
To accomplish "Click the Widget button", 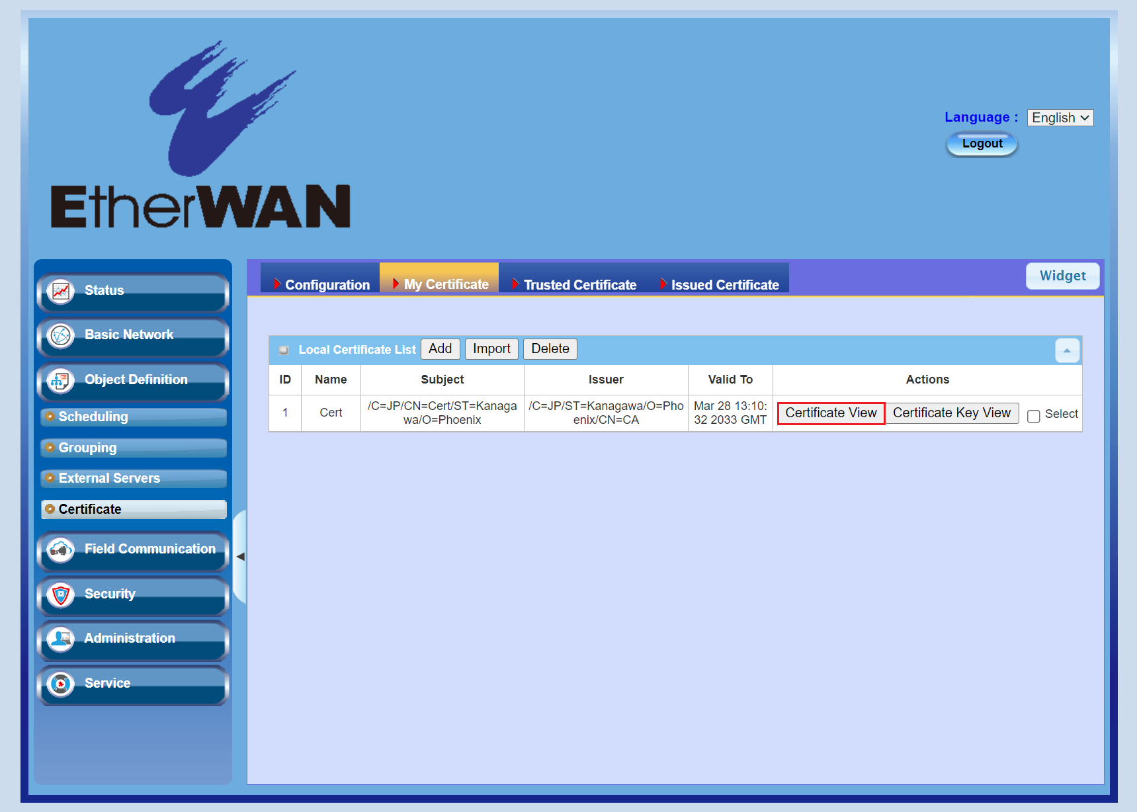I will pyautogui.click(x=1062, y=276).
